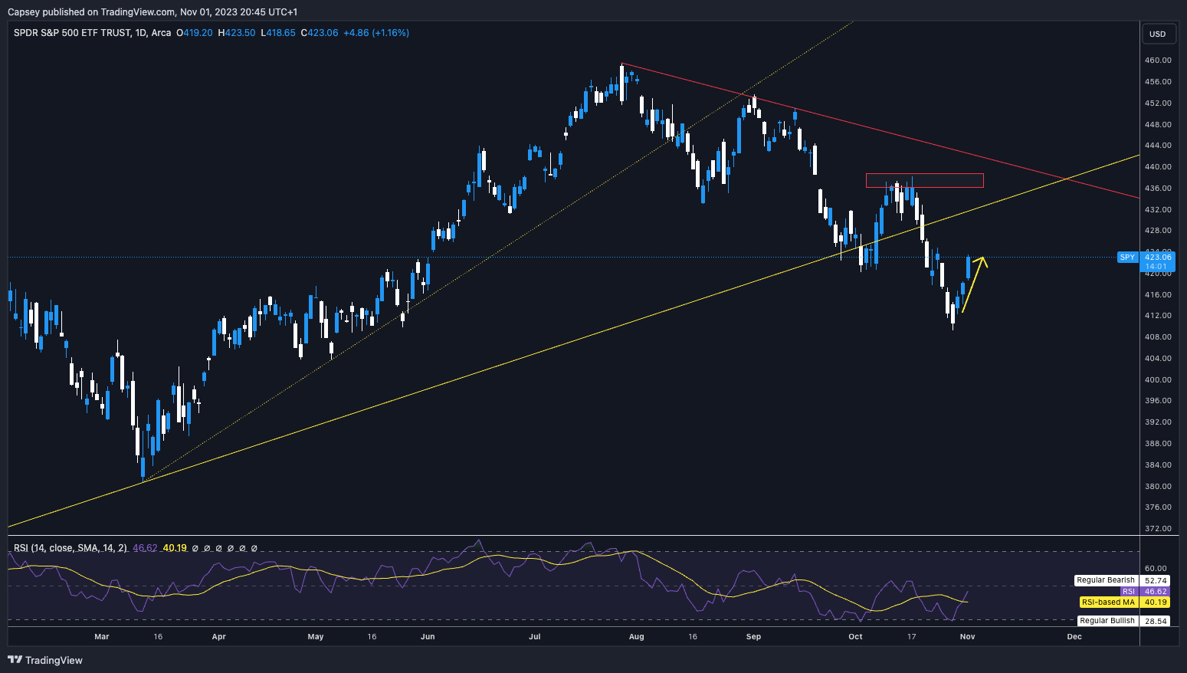Click the Regular Bearish label

[x=1105, y=580]
